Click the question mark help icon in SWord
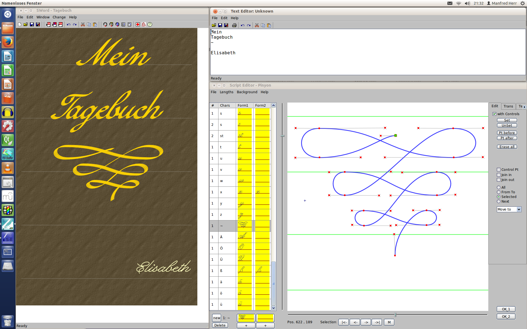Screen dimensions: 527x329 (150, 24)
